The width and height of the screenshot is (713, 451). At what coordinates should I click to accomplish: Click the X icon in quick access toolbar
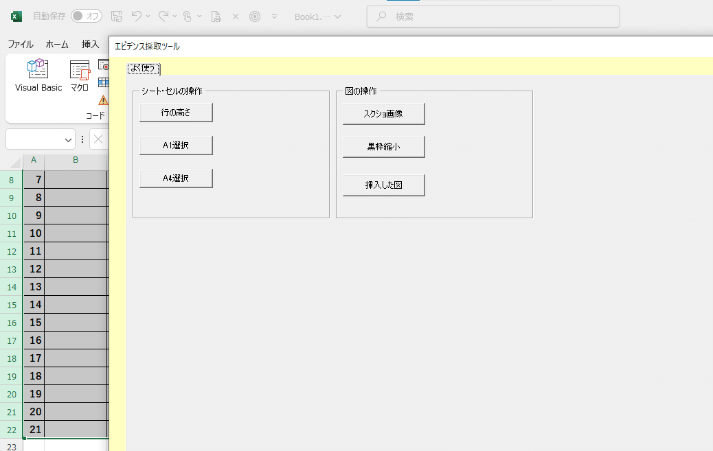pos(236,16)
